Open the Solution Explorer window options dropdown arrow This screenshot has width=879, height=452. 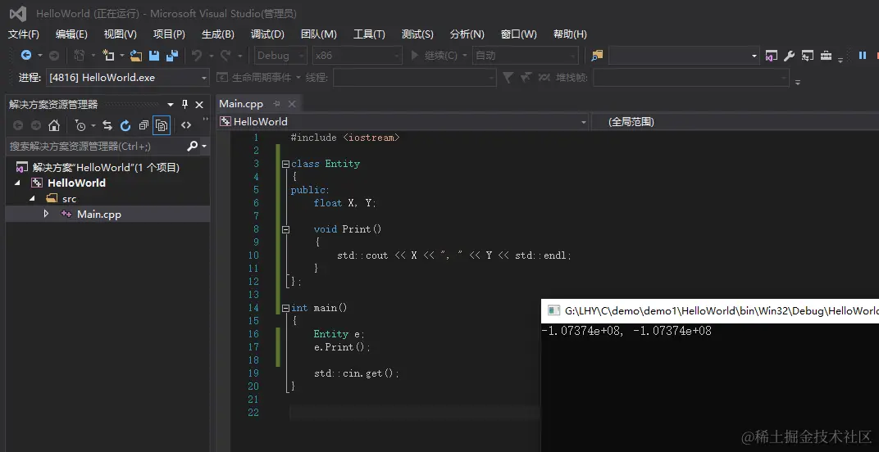click(x=171, y=105)
